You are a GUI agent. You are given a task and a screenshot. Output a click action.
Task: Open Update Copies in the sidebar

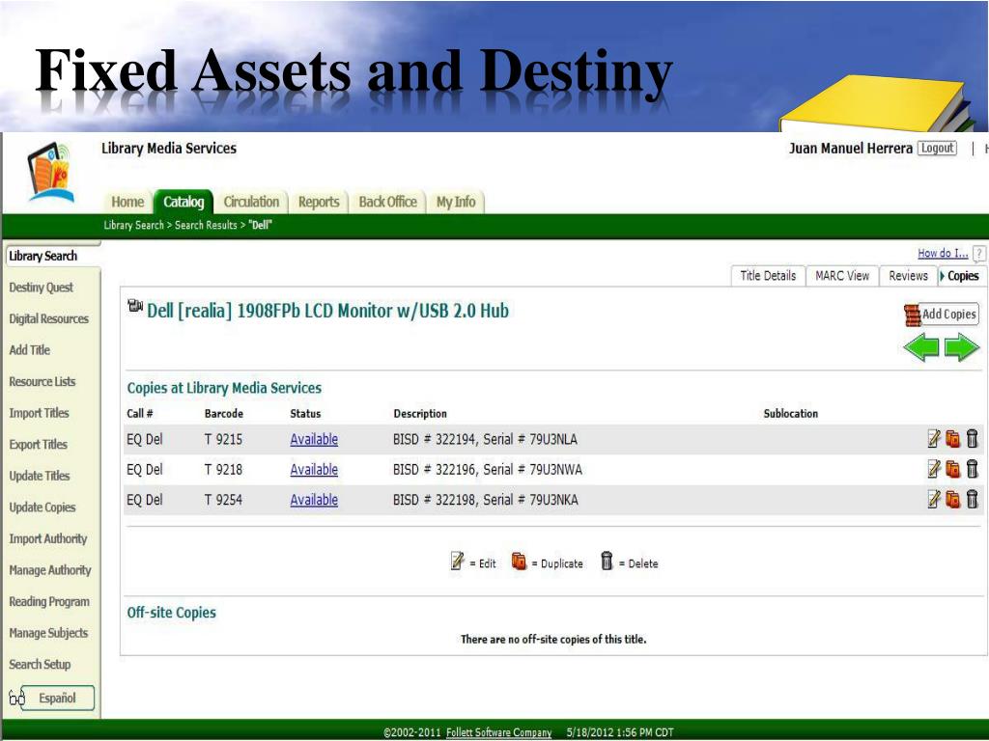42,508
